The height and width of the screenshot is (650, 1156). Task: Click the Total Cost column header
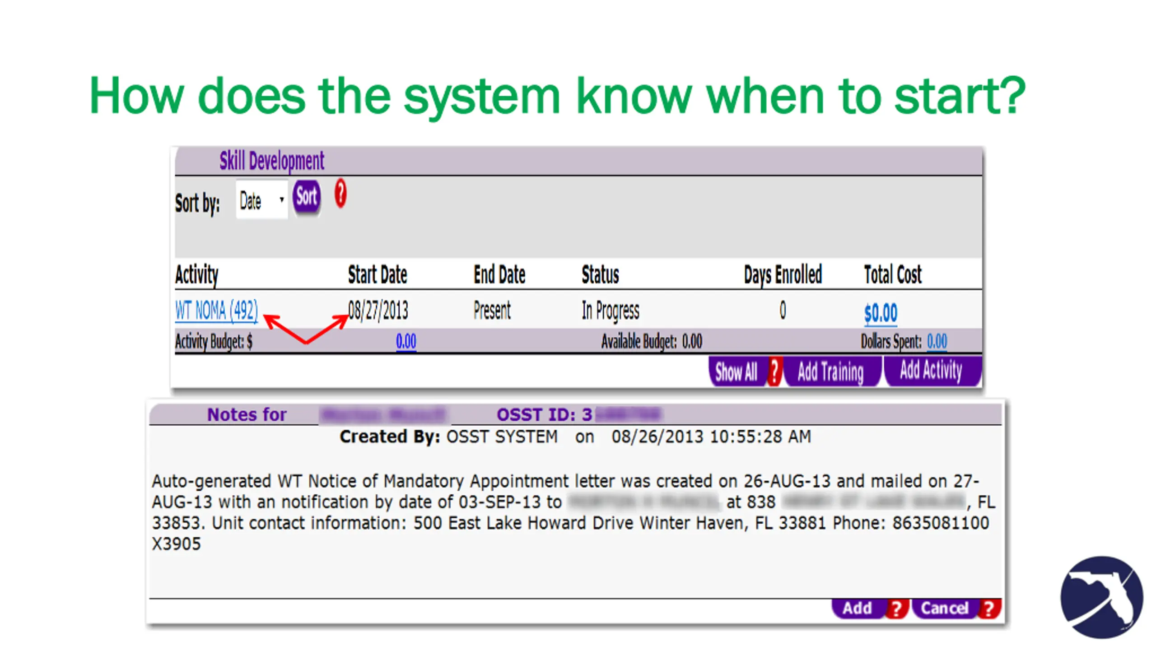893,274
